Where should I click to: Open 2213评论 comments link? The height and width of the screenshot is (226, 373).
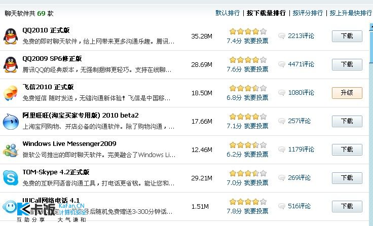click(301, 36)
